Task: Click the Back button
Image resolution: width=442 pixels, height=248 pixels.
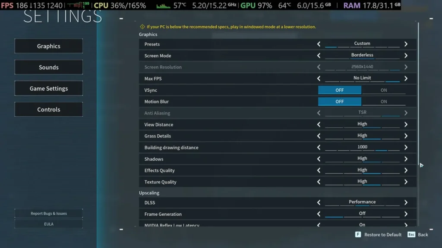Action: (423, 235)
